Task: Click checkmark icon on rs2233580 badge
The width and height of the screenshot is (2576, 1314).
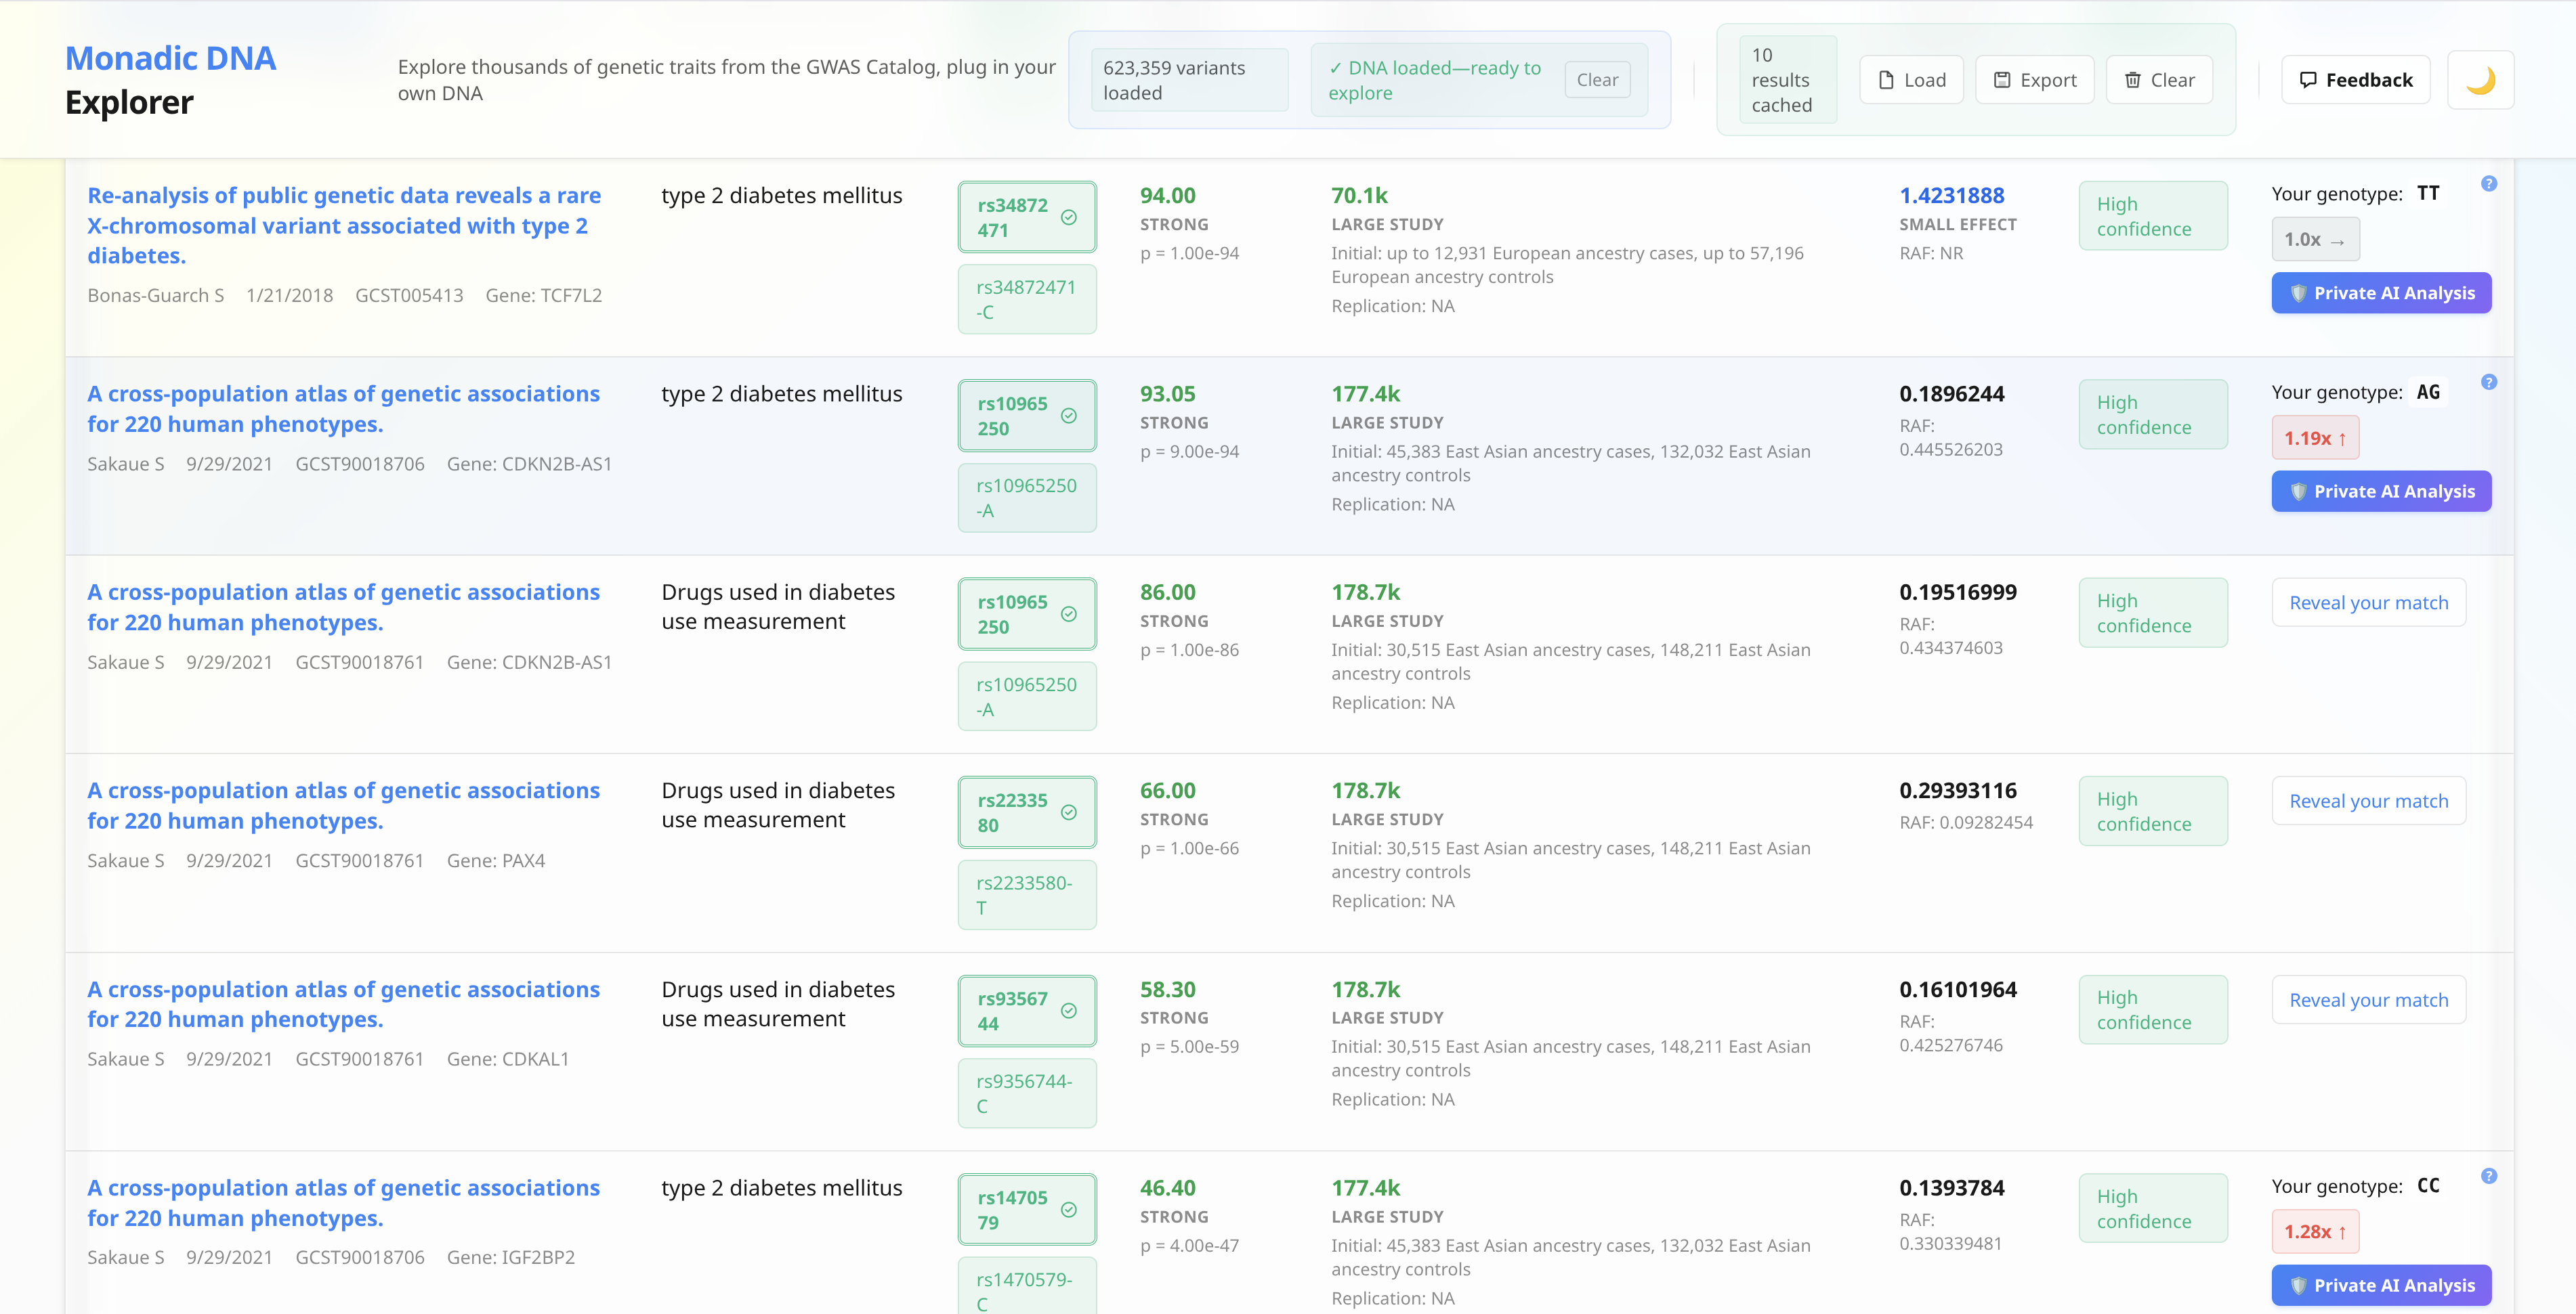Action: tap(1068, 812)
